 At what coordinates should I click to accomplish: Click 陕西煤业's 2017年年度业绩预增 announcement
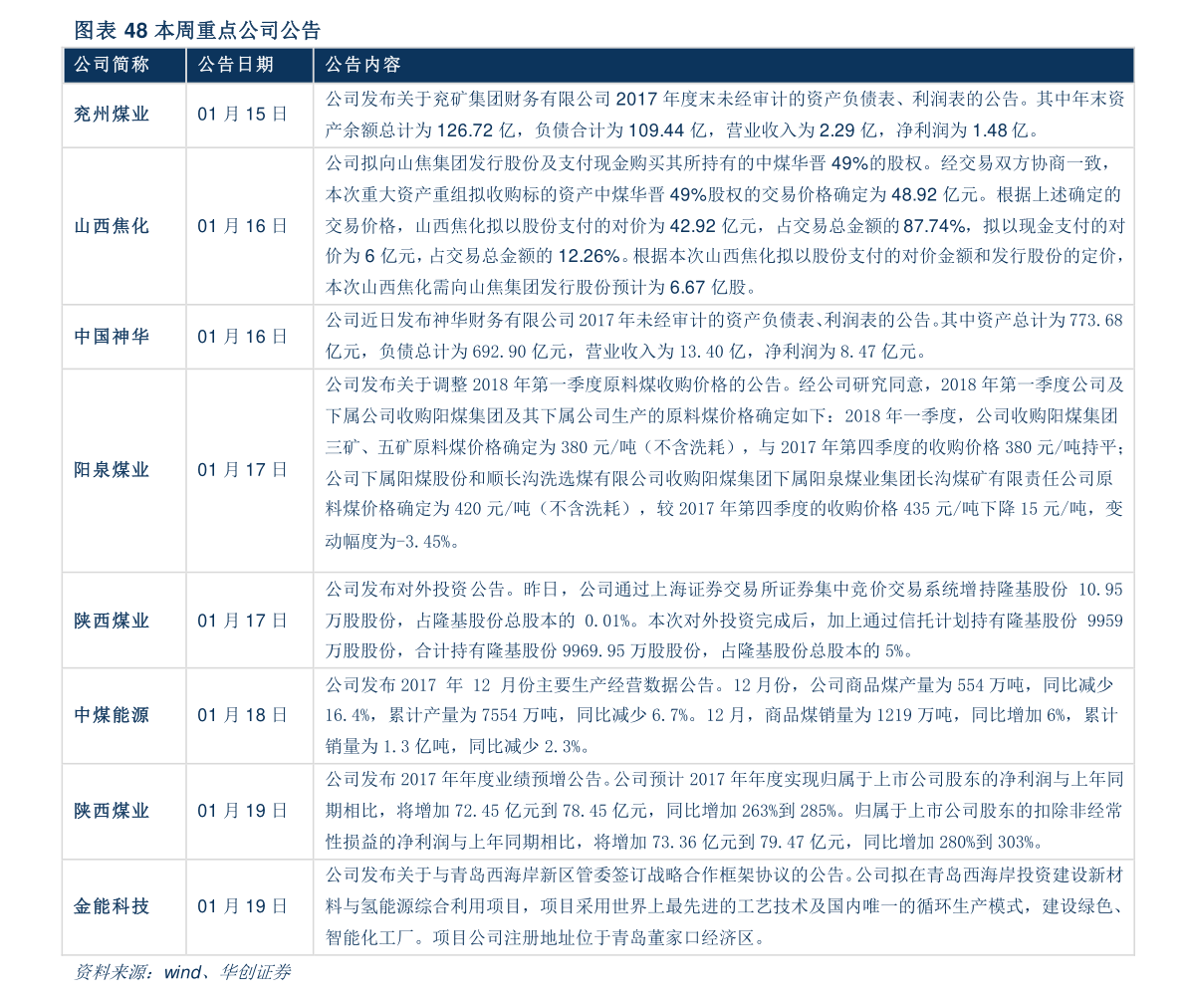[x=724, y=811]
